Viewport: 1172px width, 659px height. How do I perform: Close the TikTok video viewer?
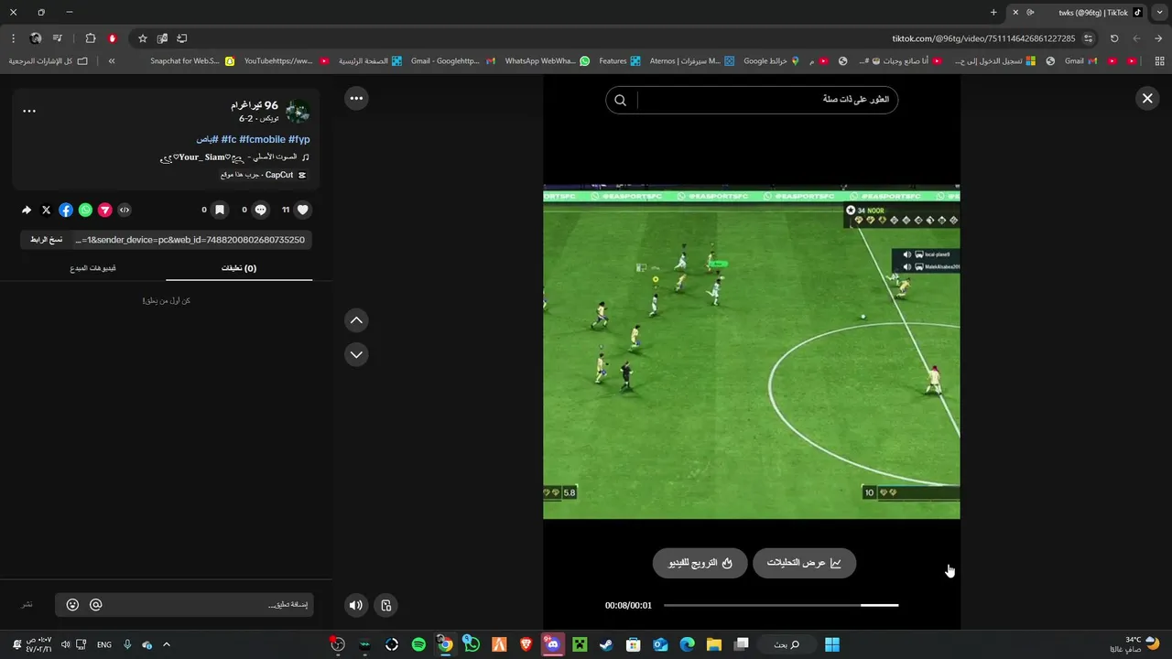tap(1146, 98)
